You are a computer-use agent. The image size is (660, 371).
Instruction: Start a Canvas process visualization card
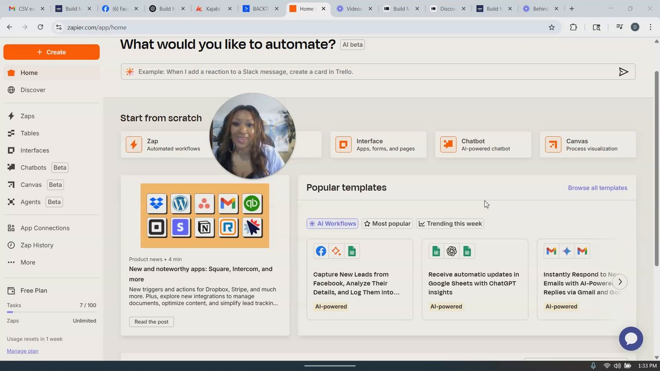tap(588, 144)
